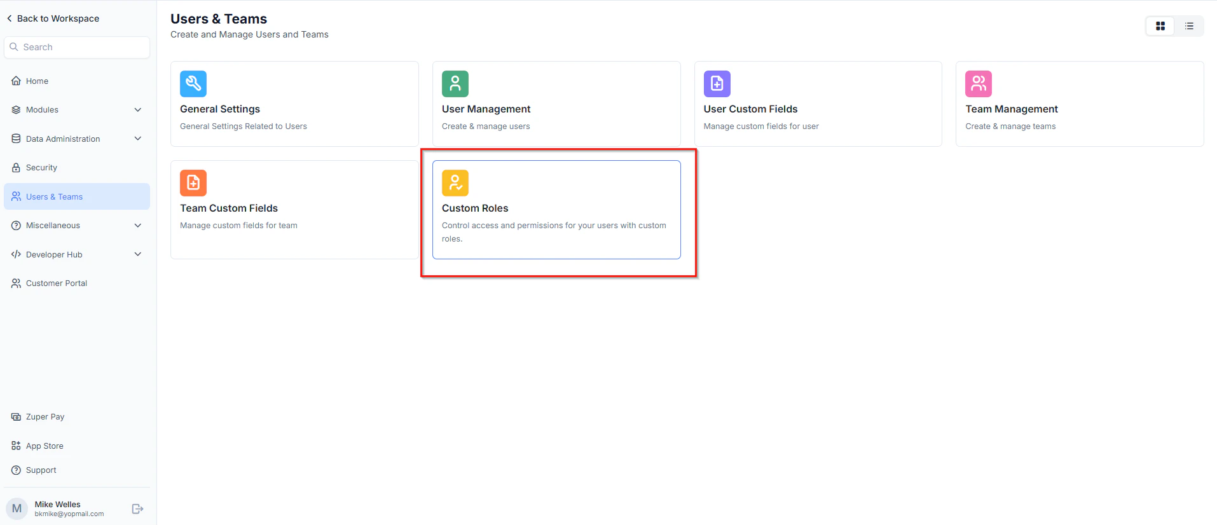Click the Home house icon in sidebar
Screen dimensions: 1217x525
point(16,81)
